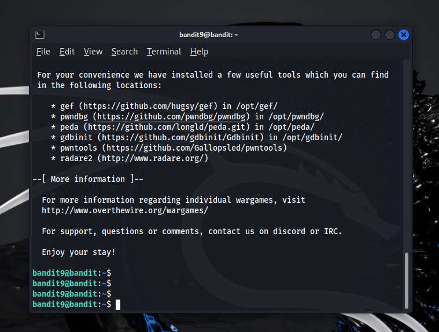The height and width of the screenshot is (332, 439).
Task: Close the terminal window with blue X
Action: 404,35
